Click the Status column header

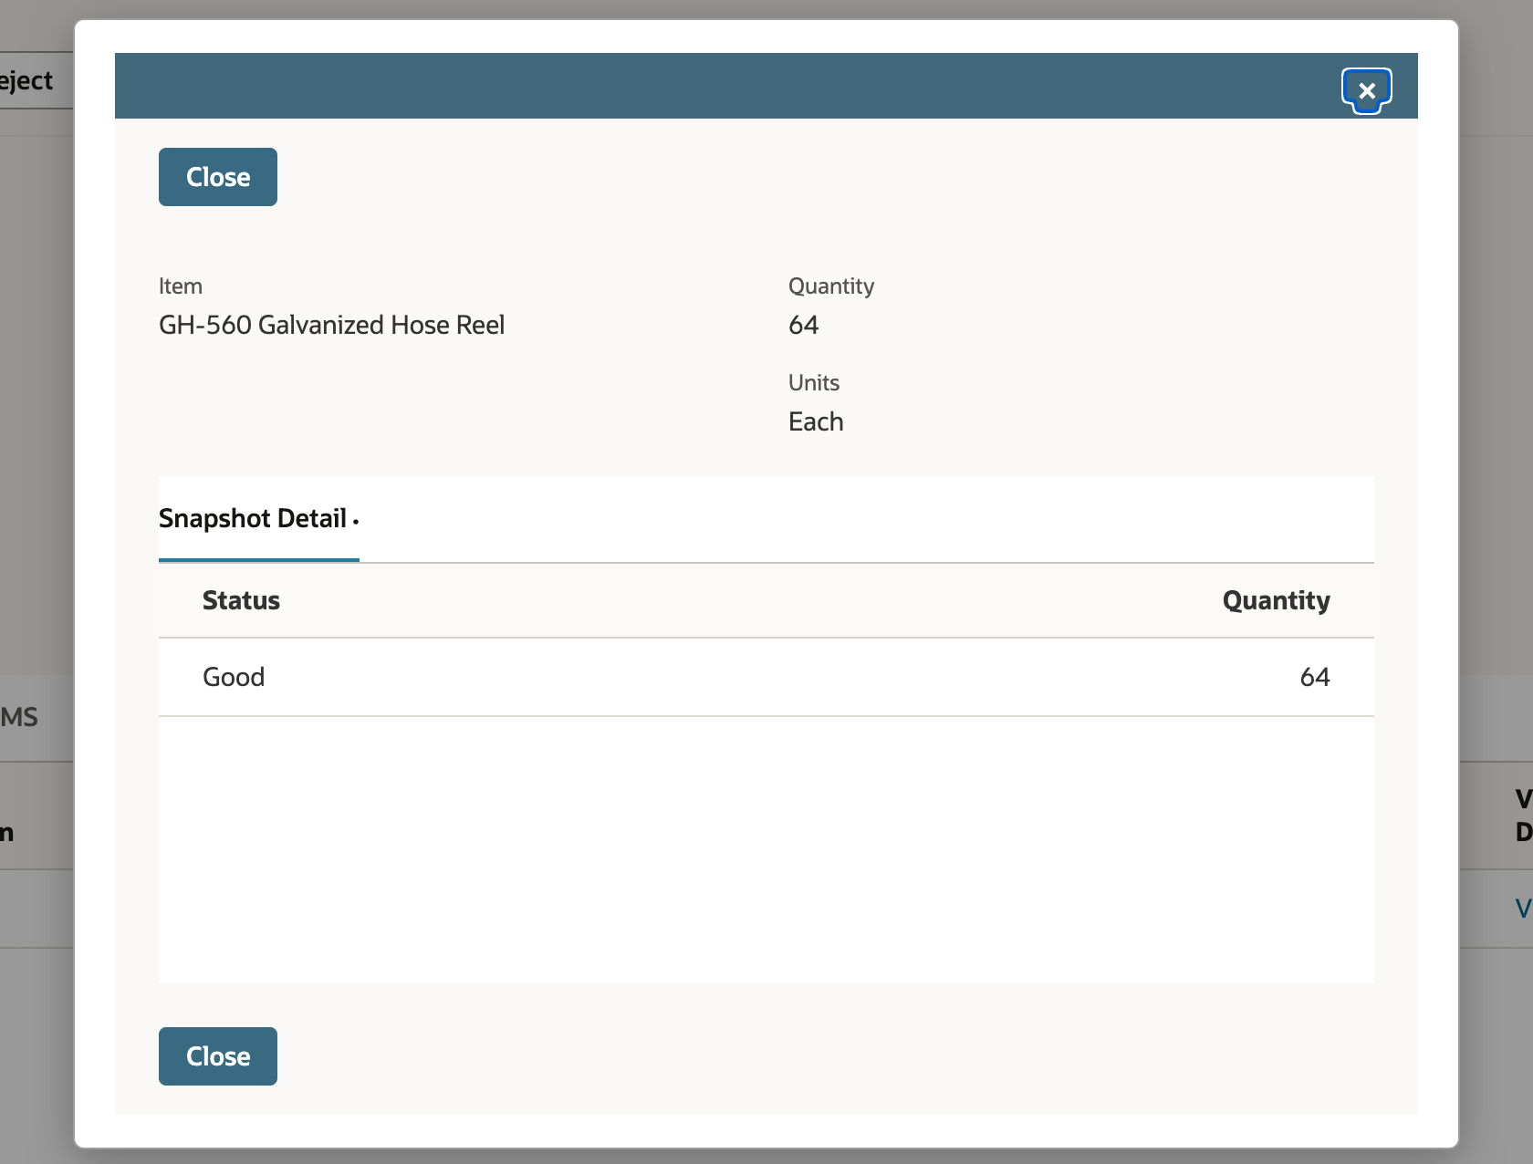[x=241, y=600]
